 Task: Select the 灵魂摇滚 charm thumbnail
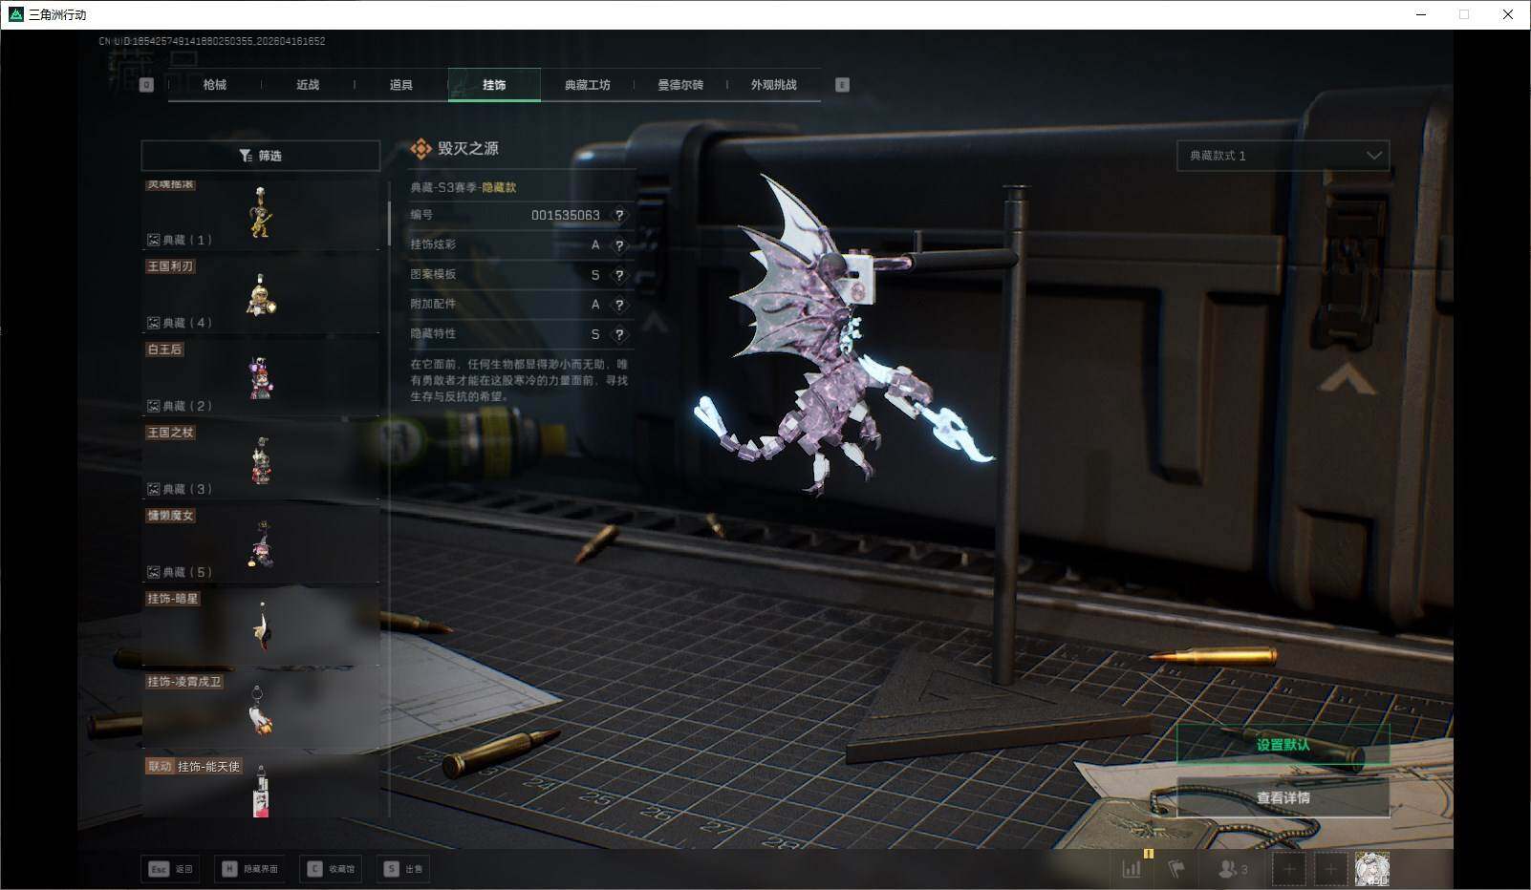point(260,213)
